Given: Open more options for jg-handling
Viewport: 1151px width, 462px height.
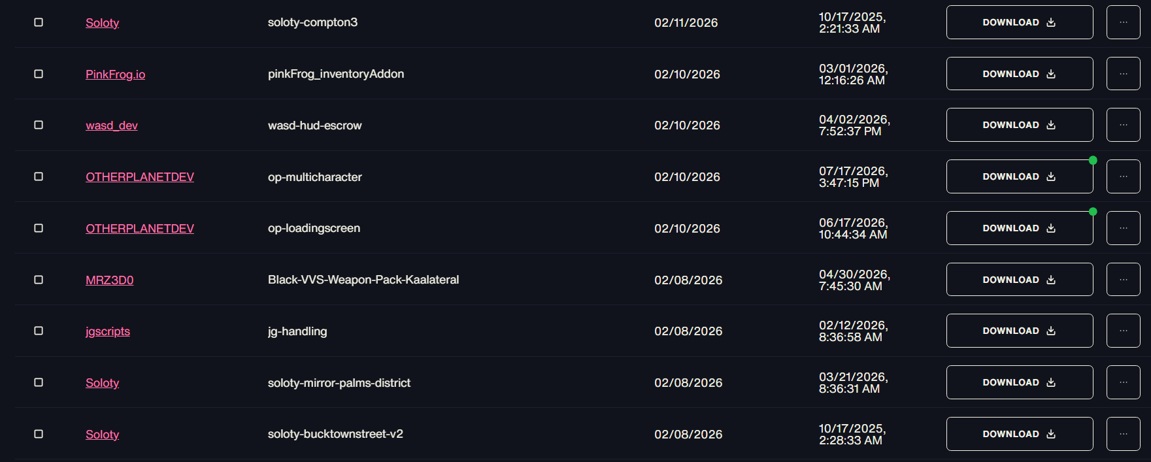Looking at the screenshot, I should pos(1123,331).
